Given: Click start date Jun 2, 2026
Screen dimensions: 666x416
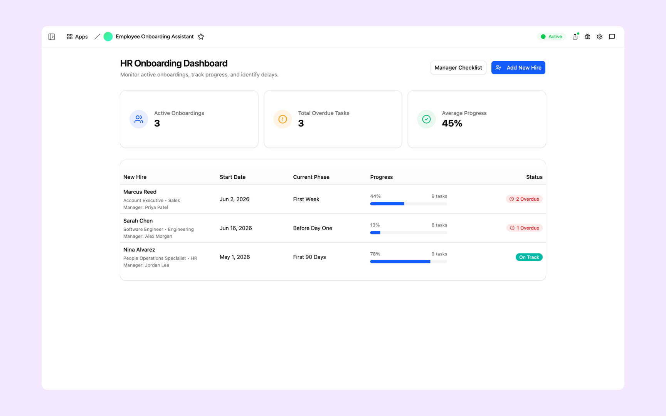Looking at the screenshot, I should click(x=234, y=199).
